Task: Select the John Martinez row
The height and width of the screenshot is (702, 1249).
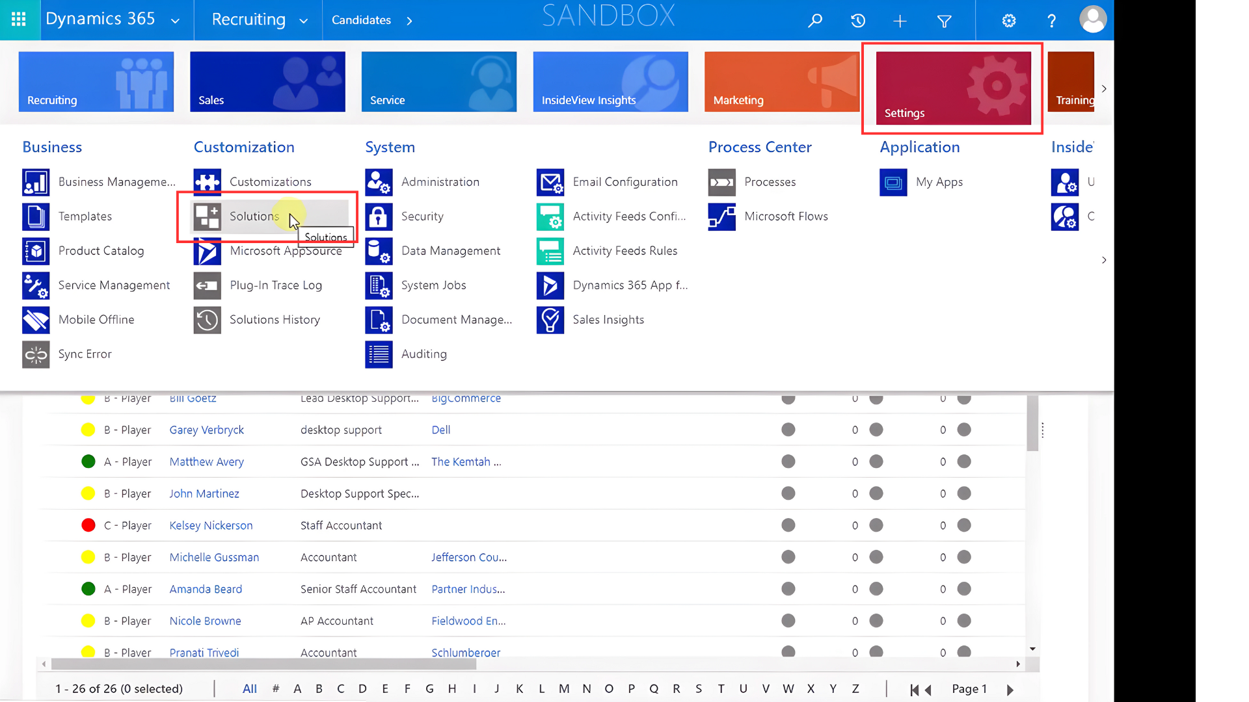Action: tap(533, 493)
